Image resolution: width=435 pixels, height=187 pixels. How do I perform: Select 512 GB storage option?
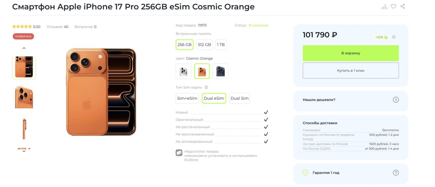click(204, 45)
